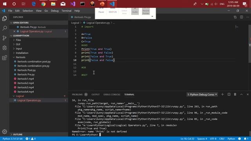Create a new terminal with plus icon
The height and width of the screenshot is (141, 251).
222,94
